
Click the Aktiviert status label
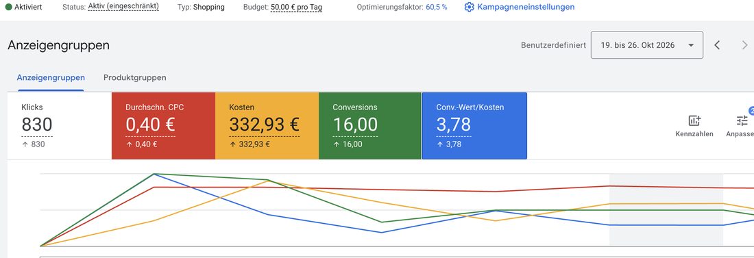pyautogui.click(x=28, y=8)
